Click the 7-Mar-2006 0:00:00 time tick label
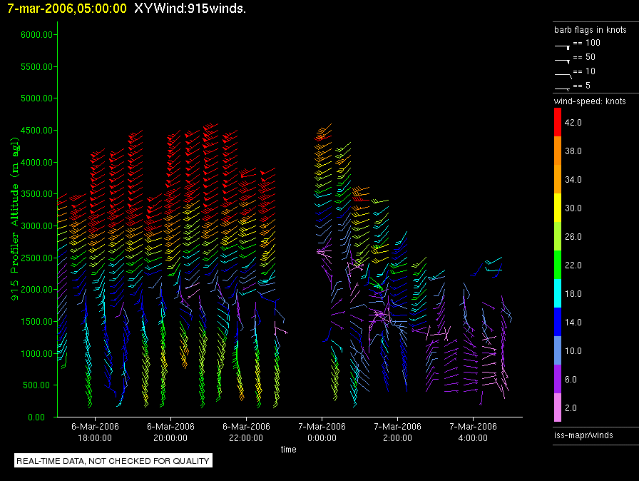The width and height of the screenshot is (639, 481). 322,432
